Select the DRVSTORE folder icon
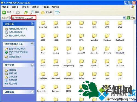 tap(120, 49)
